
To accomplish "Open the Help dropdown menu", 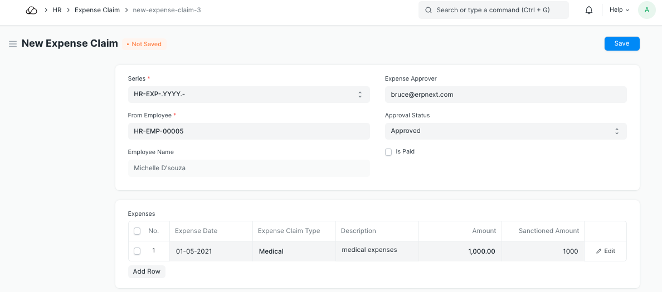I will click(x=619, y=10).
